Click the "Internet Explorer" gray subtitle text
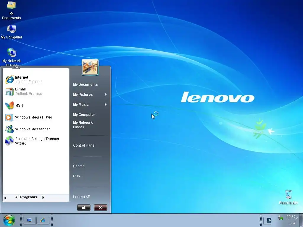Viewport: 303px width, 227px height. [x=28, y=82]
